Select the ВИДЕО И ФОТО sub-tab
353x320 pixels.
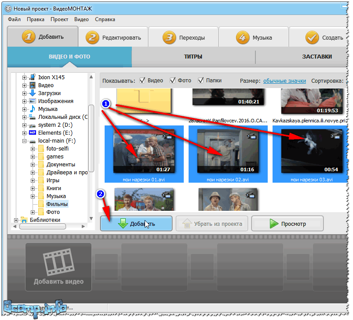(69, 57)
